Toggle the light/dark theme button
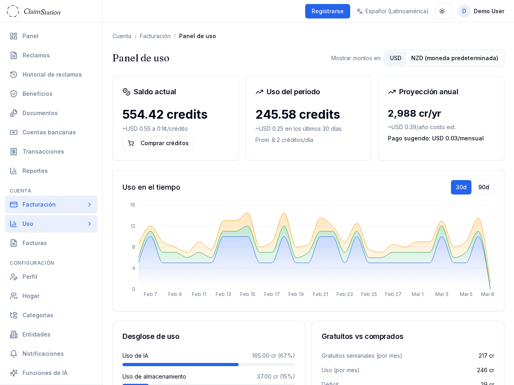The height and width of the screenshot is (385, 514). tap(443, 11)
